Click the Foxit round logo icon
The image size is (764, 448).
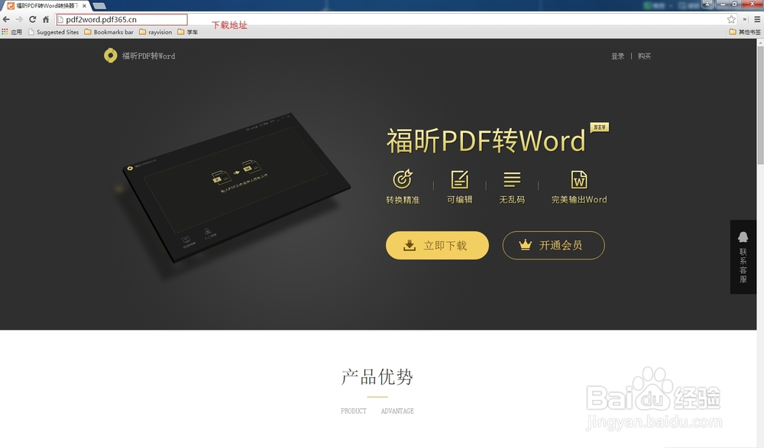tap(111, 56)
